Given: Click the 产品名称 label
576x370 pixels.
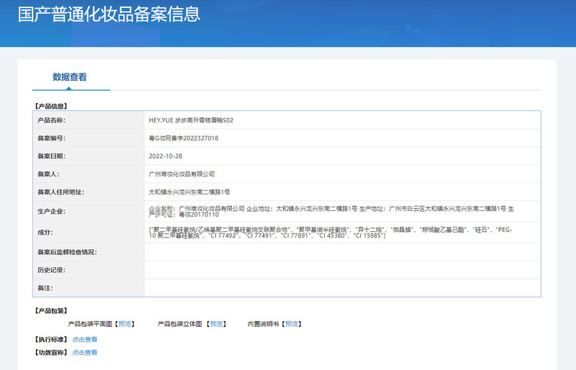Looking at the screenshot, I should 51,120.
